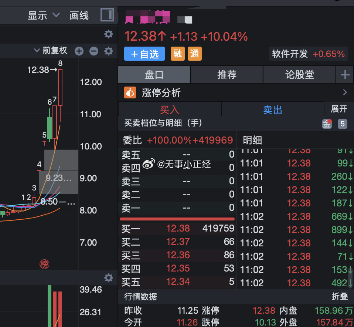Click the 涨停分析 label
354x327 pixels.
pos(161,92)
